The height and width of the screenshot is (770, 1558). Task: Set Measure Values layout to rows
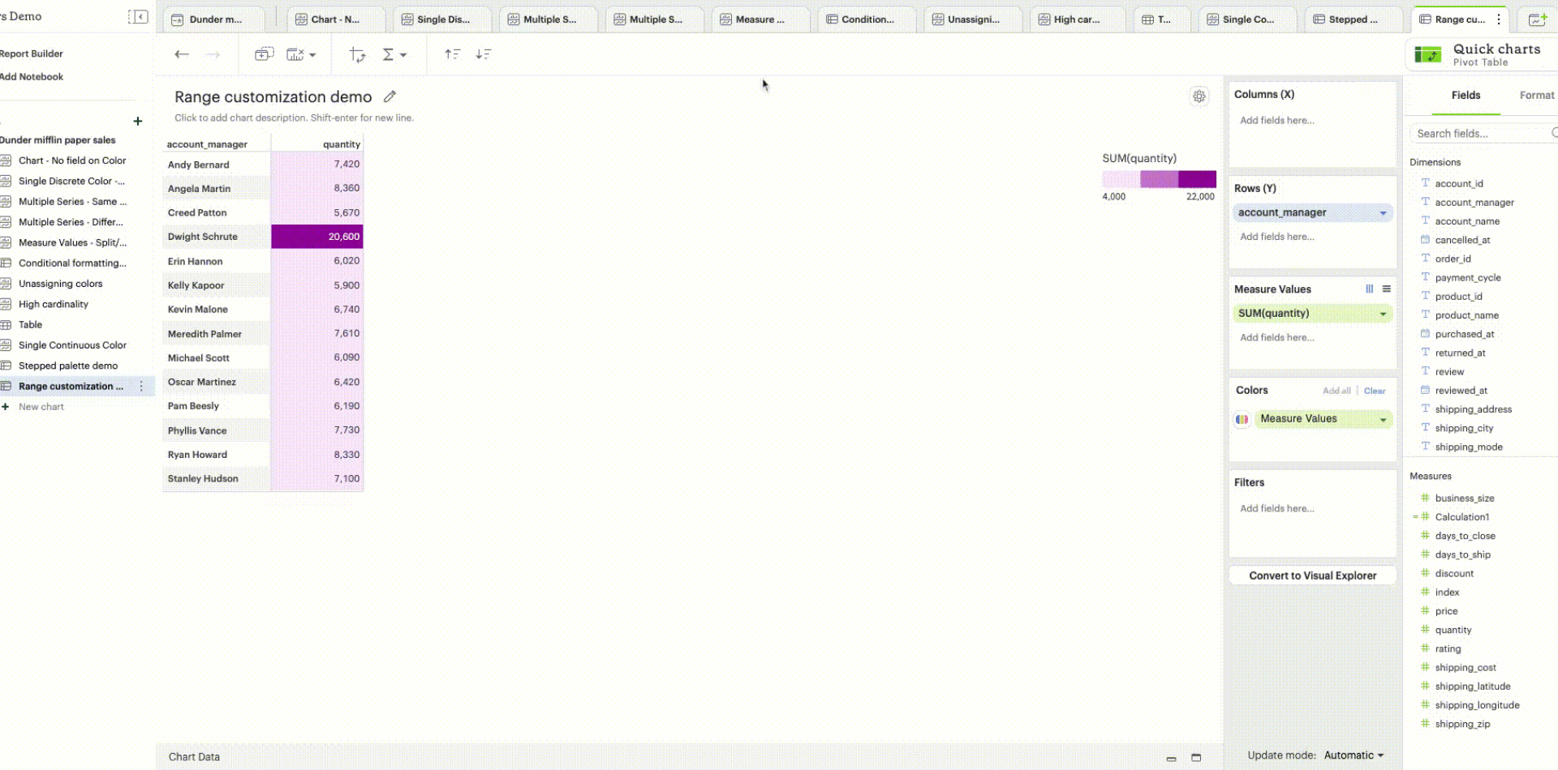click(x=1386, y=289)
